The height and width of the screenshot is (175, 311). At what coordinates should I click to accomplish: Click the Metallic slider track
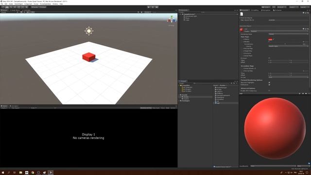(x=284, y=42)
